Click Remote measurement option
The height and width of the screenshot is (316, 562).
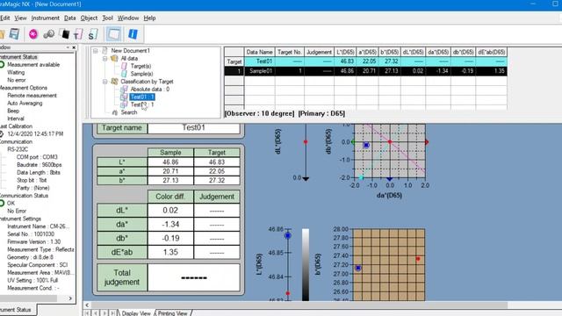click(32, 96)
